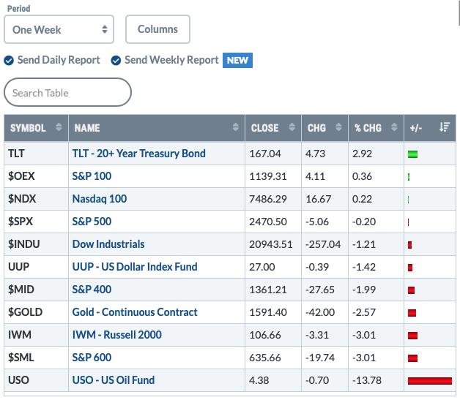Open the S&P 100 link
Screen dimensions: 460x400
92,176
